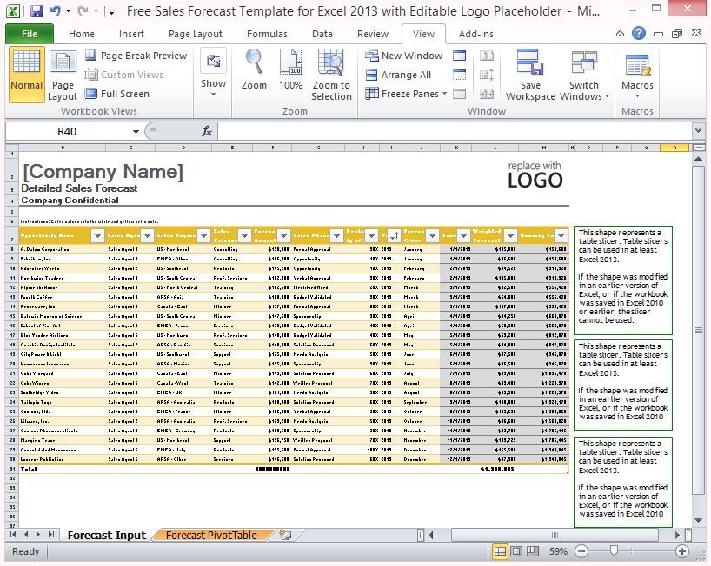Open the File menu button
The height and width of the screenshot is (566, 711).
(29, 34)
